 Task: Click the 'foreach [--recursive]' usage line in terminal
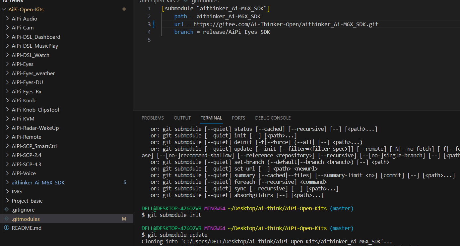[x=238, y=182]
